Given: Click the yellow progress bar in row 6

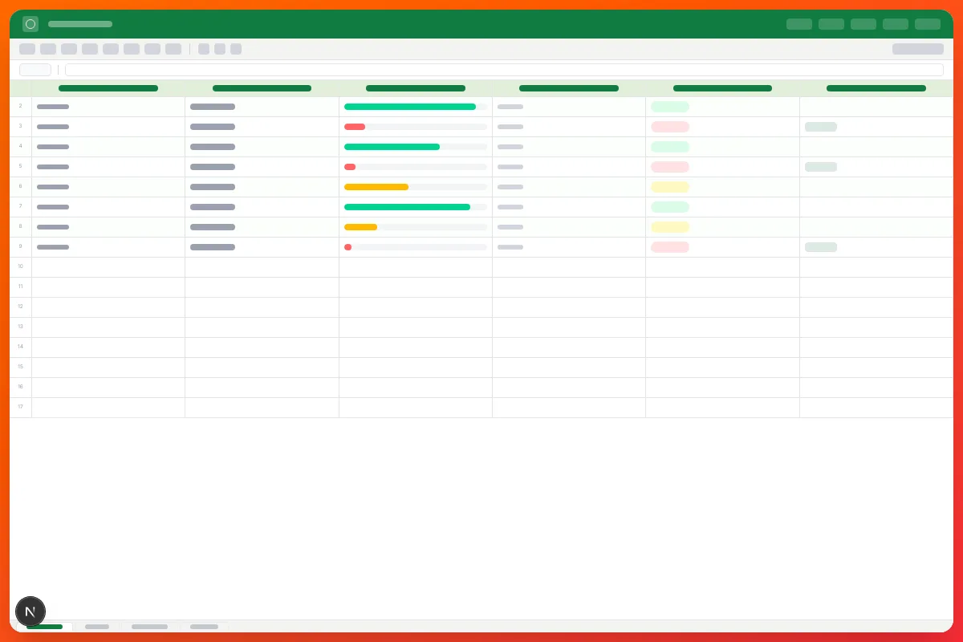Looking at the screenshot, I should click(376, 187).
